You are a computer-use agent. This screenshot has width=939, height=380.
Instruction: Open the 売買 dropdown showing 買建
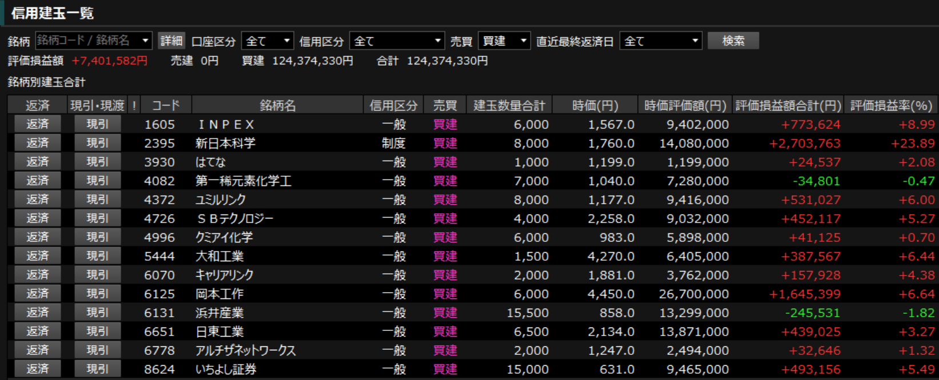(x=504, y=41)
